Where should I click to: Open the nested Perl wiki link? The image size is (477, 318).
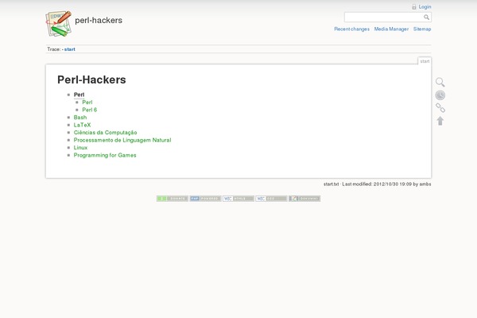point(87,103)
